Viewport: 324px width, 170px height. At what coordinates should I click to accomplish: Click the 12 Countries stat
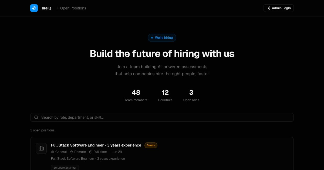pyautogui.click(x=165, y=96)
